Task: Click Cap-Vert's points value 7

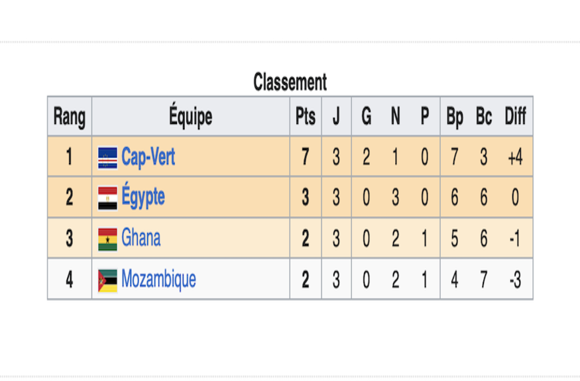Action: pos(306,157)
